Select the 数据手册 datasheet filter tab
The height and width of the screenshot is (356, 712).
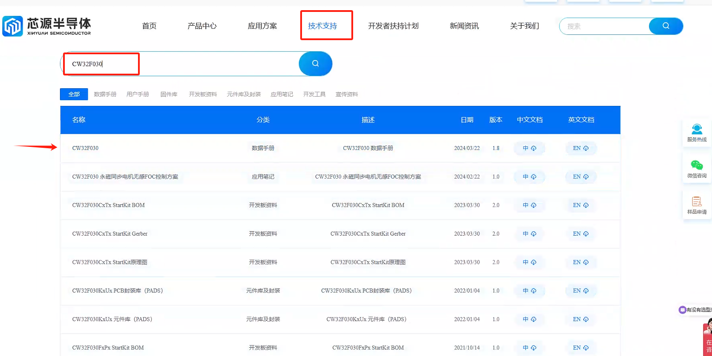pos(105,94)
